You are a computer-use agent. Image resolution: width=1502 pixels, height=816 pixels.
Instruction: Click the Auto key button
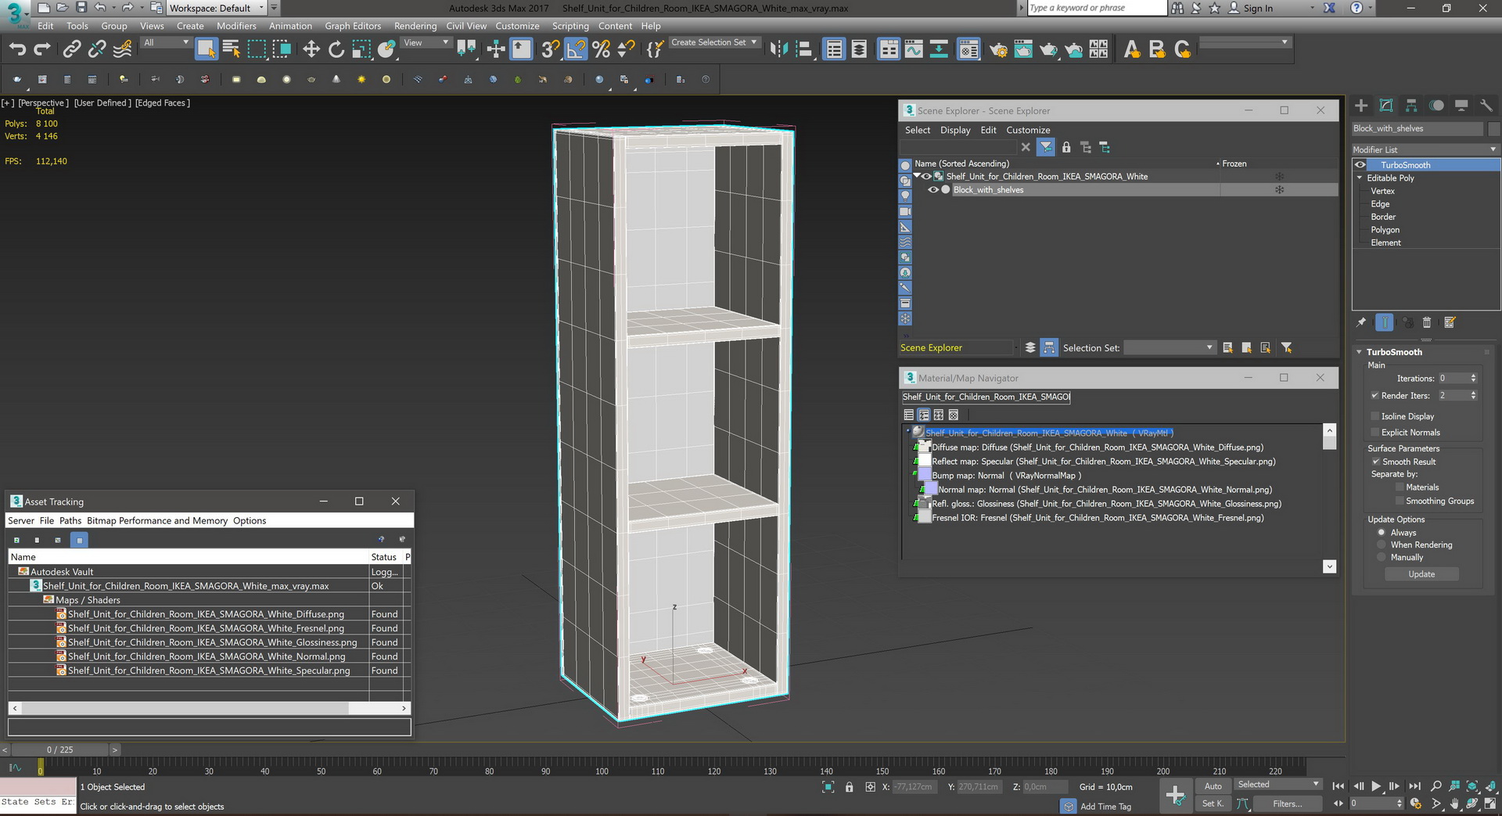click(1213, 786)
